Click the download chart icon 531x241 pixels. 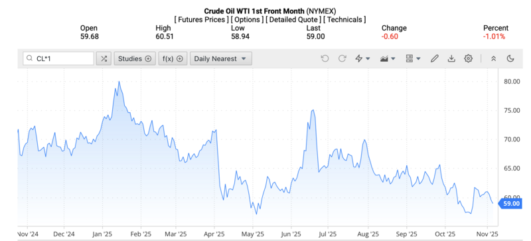tap(451, 58)
